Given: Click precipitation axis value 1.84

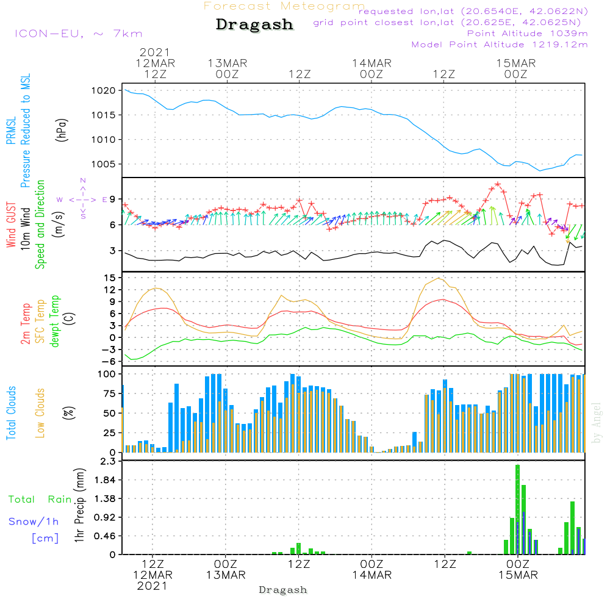Looking at the screenshot, I should click(105, 480).
